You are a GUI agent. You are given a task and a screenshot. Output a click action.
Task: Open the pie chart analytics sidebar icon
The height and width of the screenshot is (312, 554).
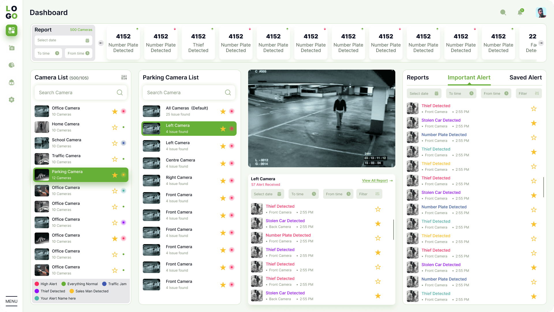12,65
